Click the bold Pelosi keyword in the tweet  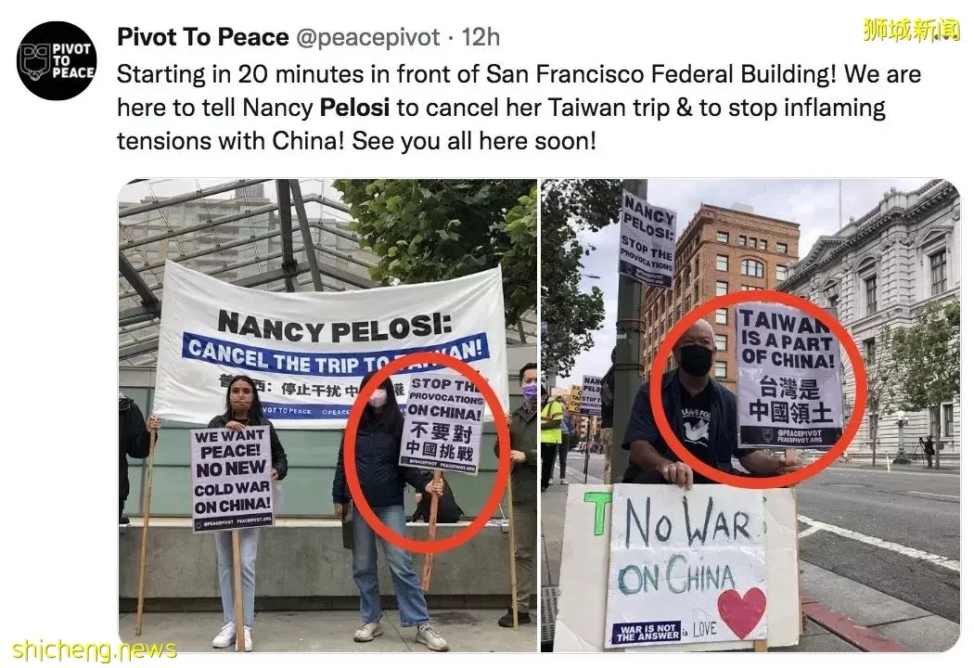click(354, 108)
